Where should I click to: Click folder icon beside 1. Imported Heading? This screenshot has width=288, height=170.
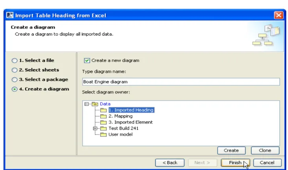point(103,110)
